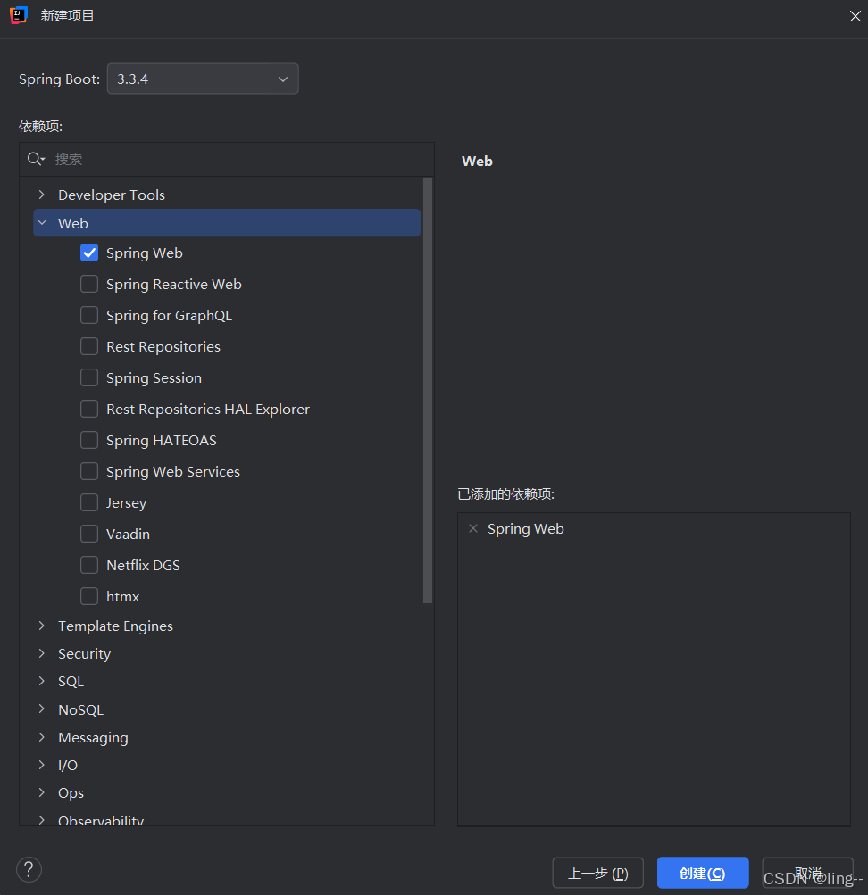Expand the Developer Tools category
The height and width of the screenshot is (895, 868).
42,195
